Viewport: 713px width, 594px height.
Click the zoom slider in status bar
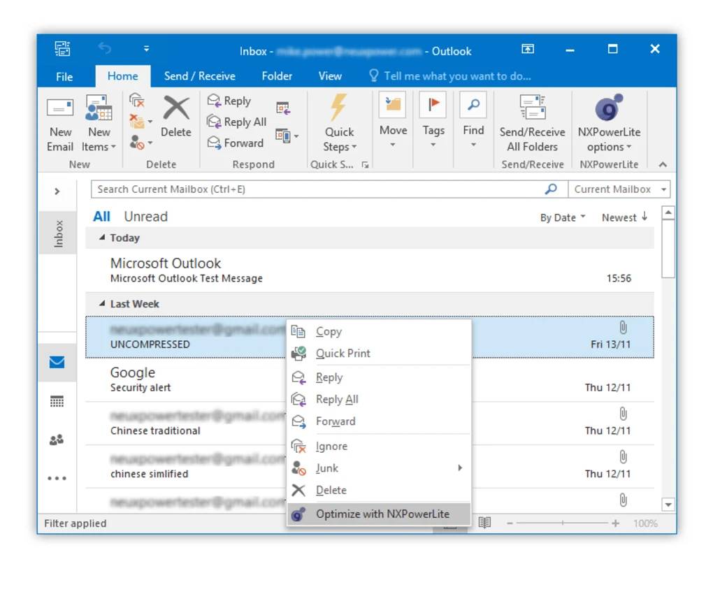coord(562,523)
